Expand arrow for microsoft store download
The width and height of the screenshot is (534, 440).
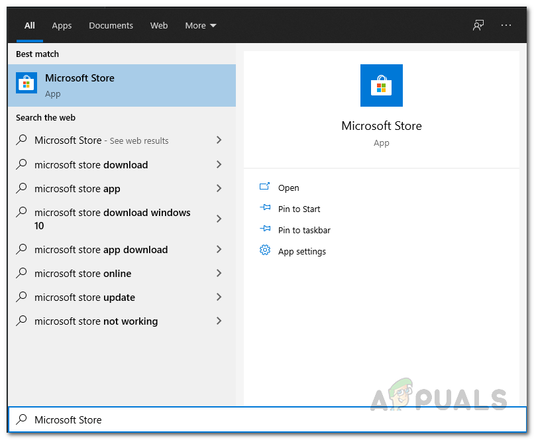[x=219, y=164]
